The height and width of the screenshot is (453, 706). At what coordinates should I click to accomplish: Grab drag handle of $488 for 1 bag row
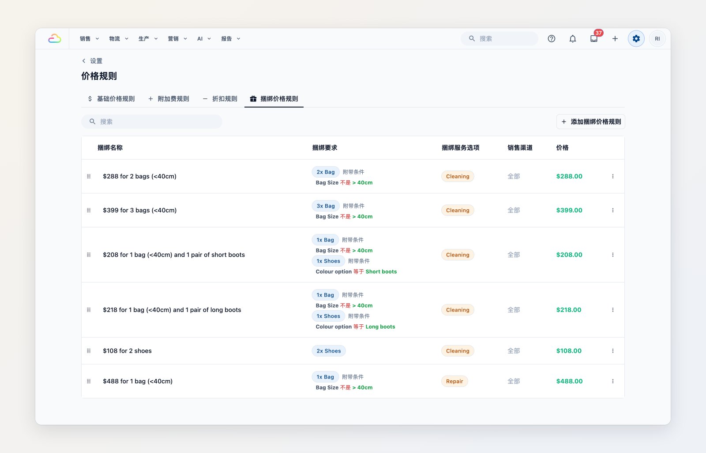coord(89,381)
